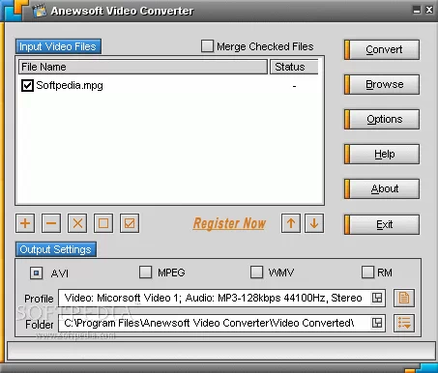This screenshot has width=438, height=373.
Task: Click the minus icon to remove file
Action: click(x=51, y=223)
